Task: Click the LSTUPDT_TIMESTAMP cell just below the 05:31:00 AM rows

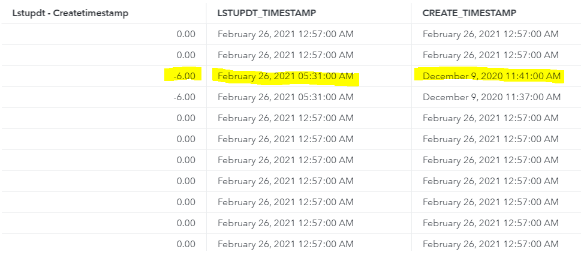Action: (285, 118)
